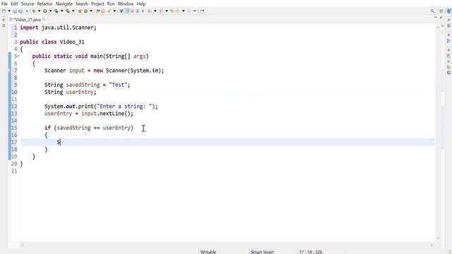The image size is (452, 254).
Task: Click the External Tools run icon
Action: (68, 11)
